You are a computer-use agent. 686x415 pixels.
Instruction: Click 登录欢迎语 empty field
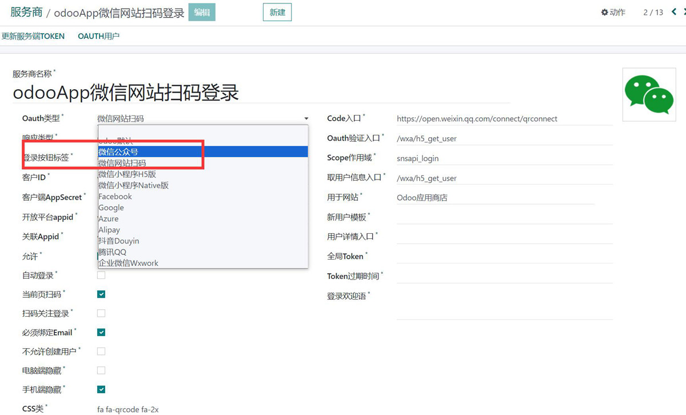pyautogui.click(x=504, y=305)
